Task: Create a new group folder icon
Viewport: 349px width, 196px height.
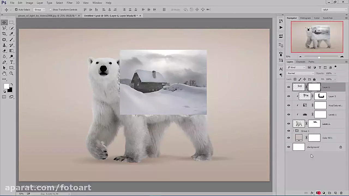Action: (329, 193)
